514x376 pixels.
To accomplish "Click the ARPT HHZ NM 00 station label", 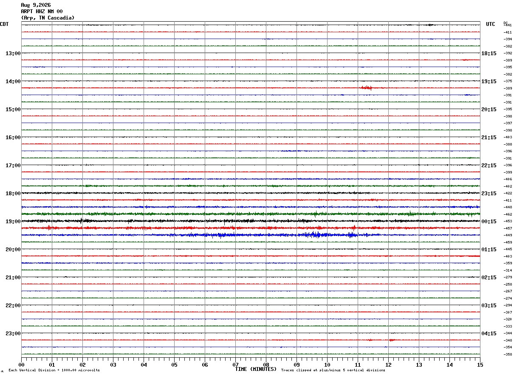I will pos(42,11).
